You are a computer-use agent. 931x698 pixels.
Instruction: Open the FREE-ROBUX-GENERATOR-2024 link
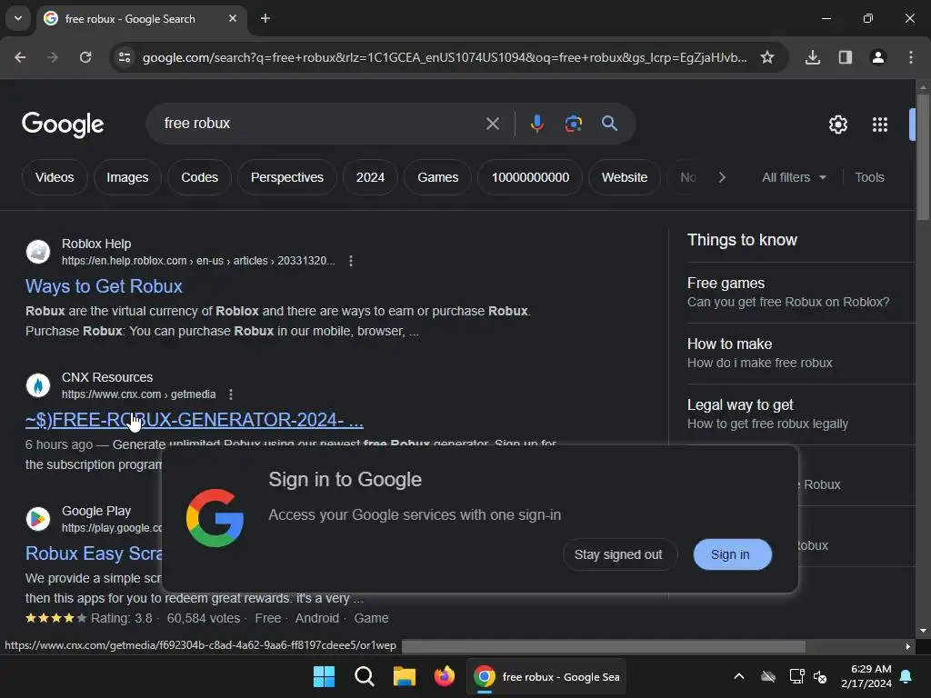(195, 420)
